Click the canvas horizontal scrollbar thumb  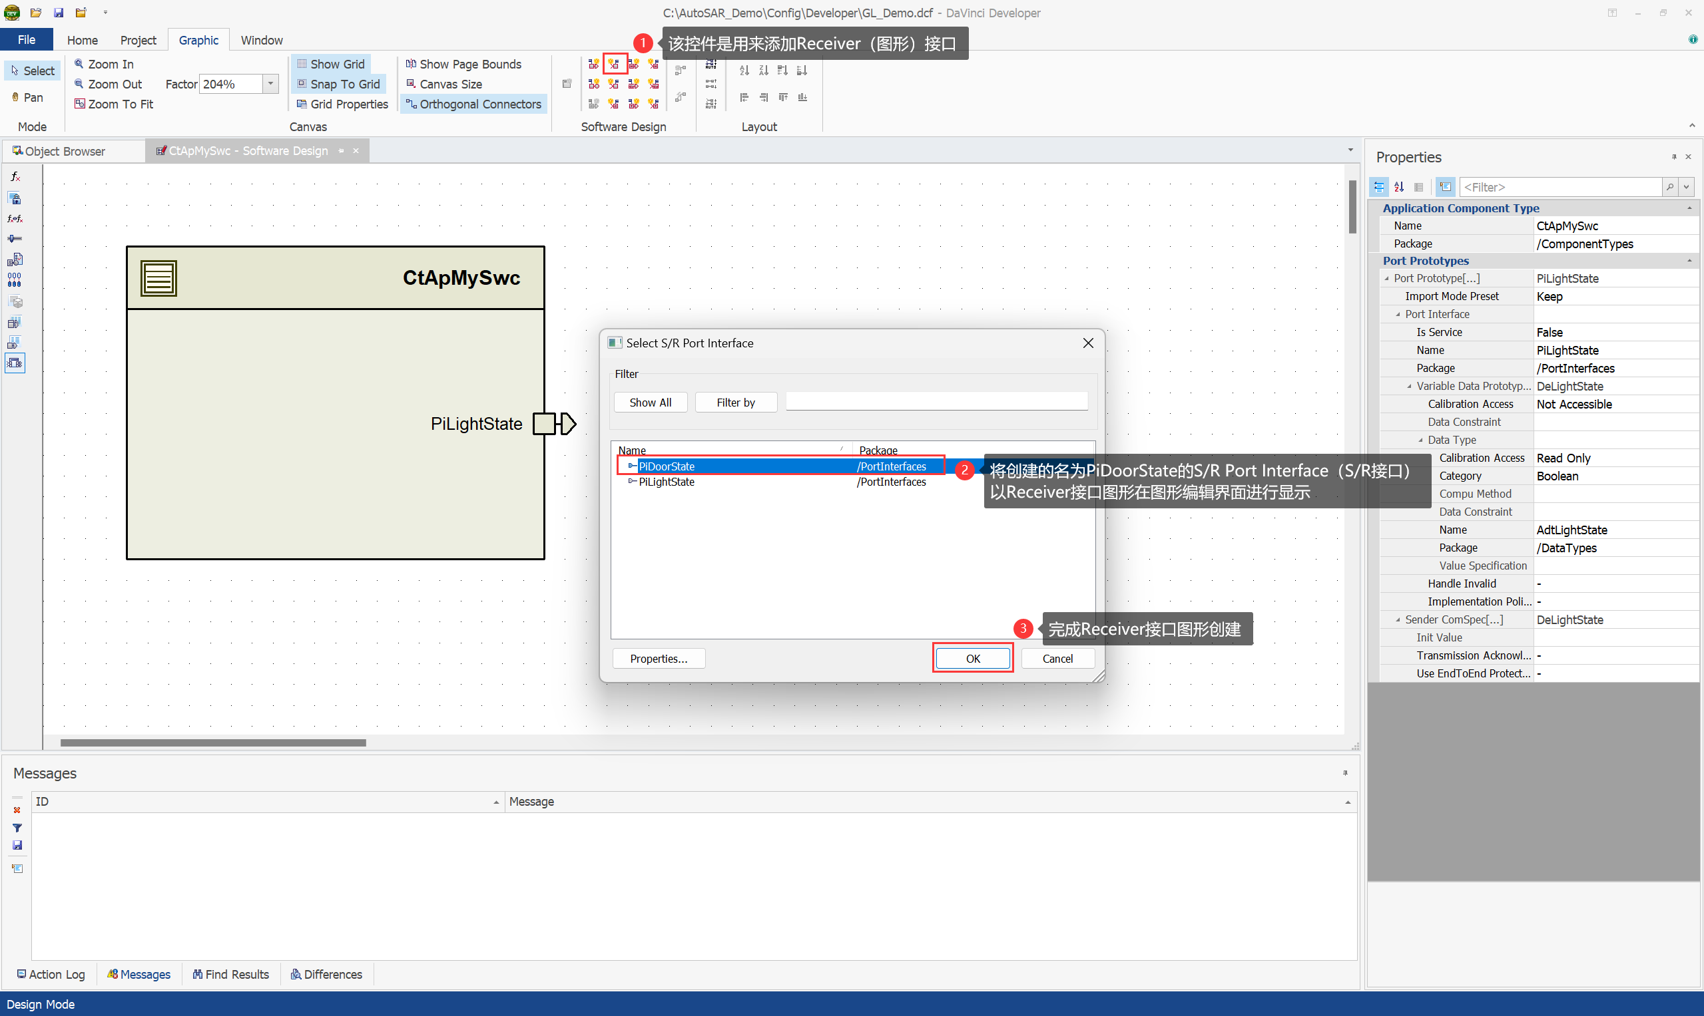click(212, 743)
